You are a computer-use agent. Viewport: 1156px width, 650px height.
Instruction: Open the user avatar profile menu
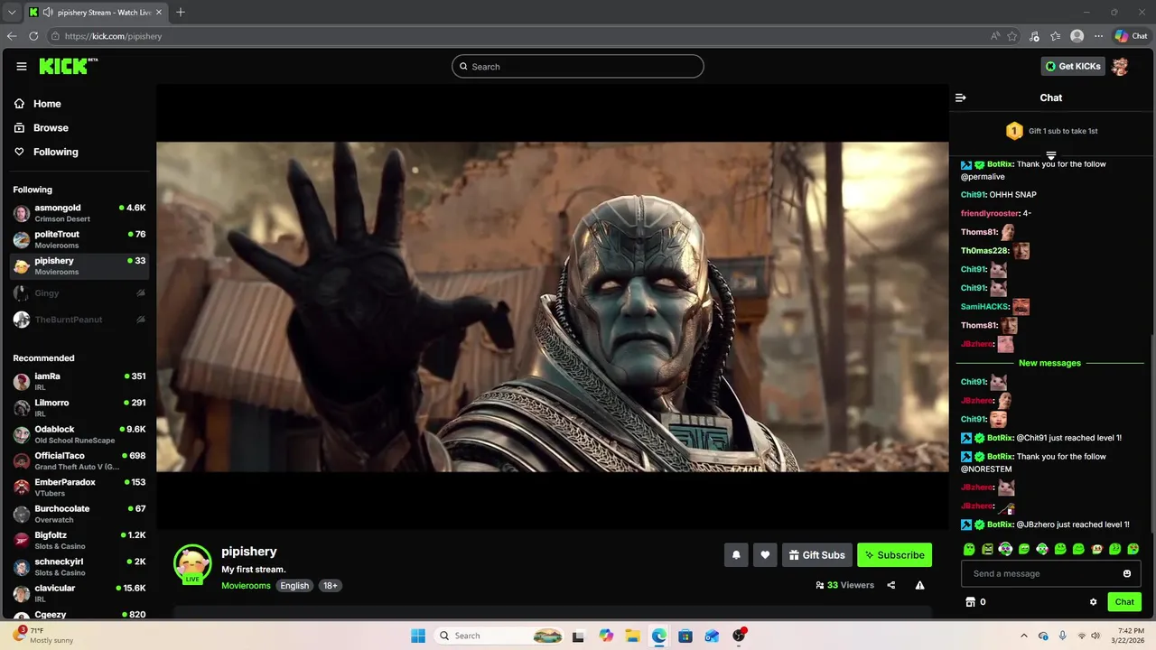tap(1120, 66)
